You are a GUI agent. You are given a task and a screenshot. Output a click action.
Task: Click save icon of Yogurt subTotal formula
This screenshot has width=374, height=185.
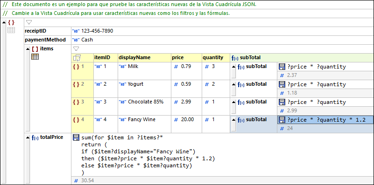282,84
